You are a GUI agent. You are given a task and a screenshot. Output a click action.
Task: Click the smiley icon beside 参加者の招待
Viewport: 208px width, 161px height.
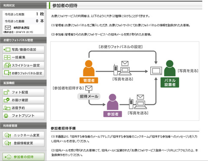point(8,157)
